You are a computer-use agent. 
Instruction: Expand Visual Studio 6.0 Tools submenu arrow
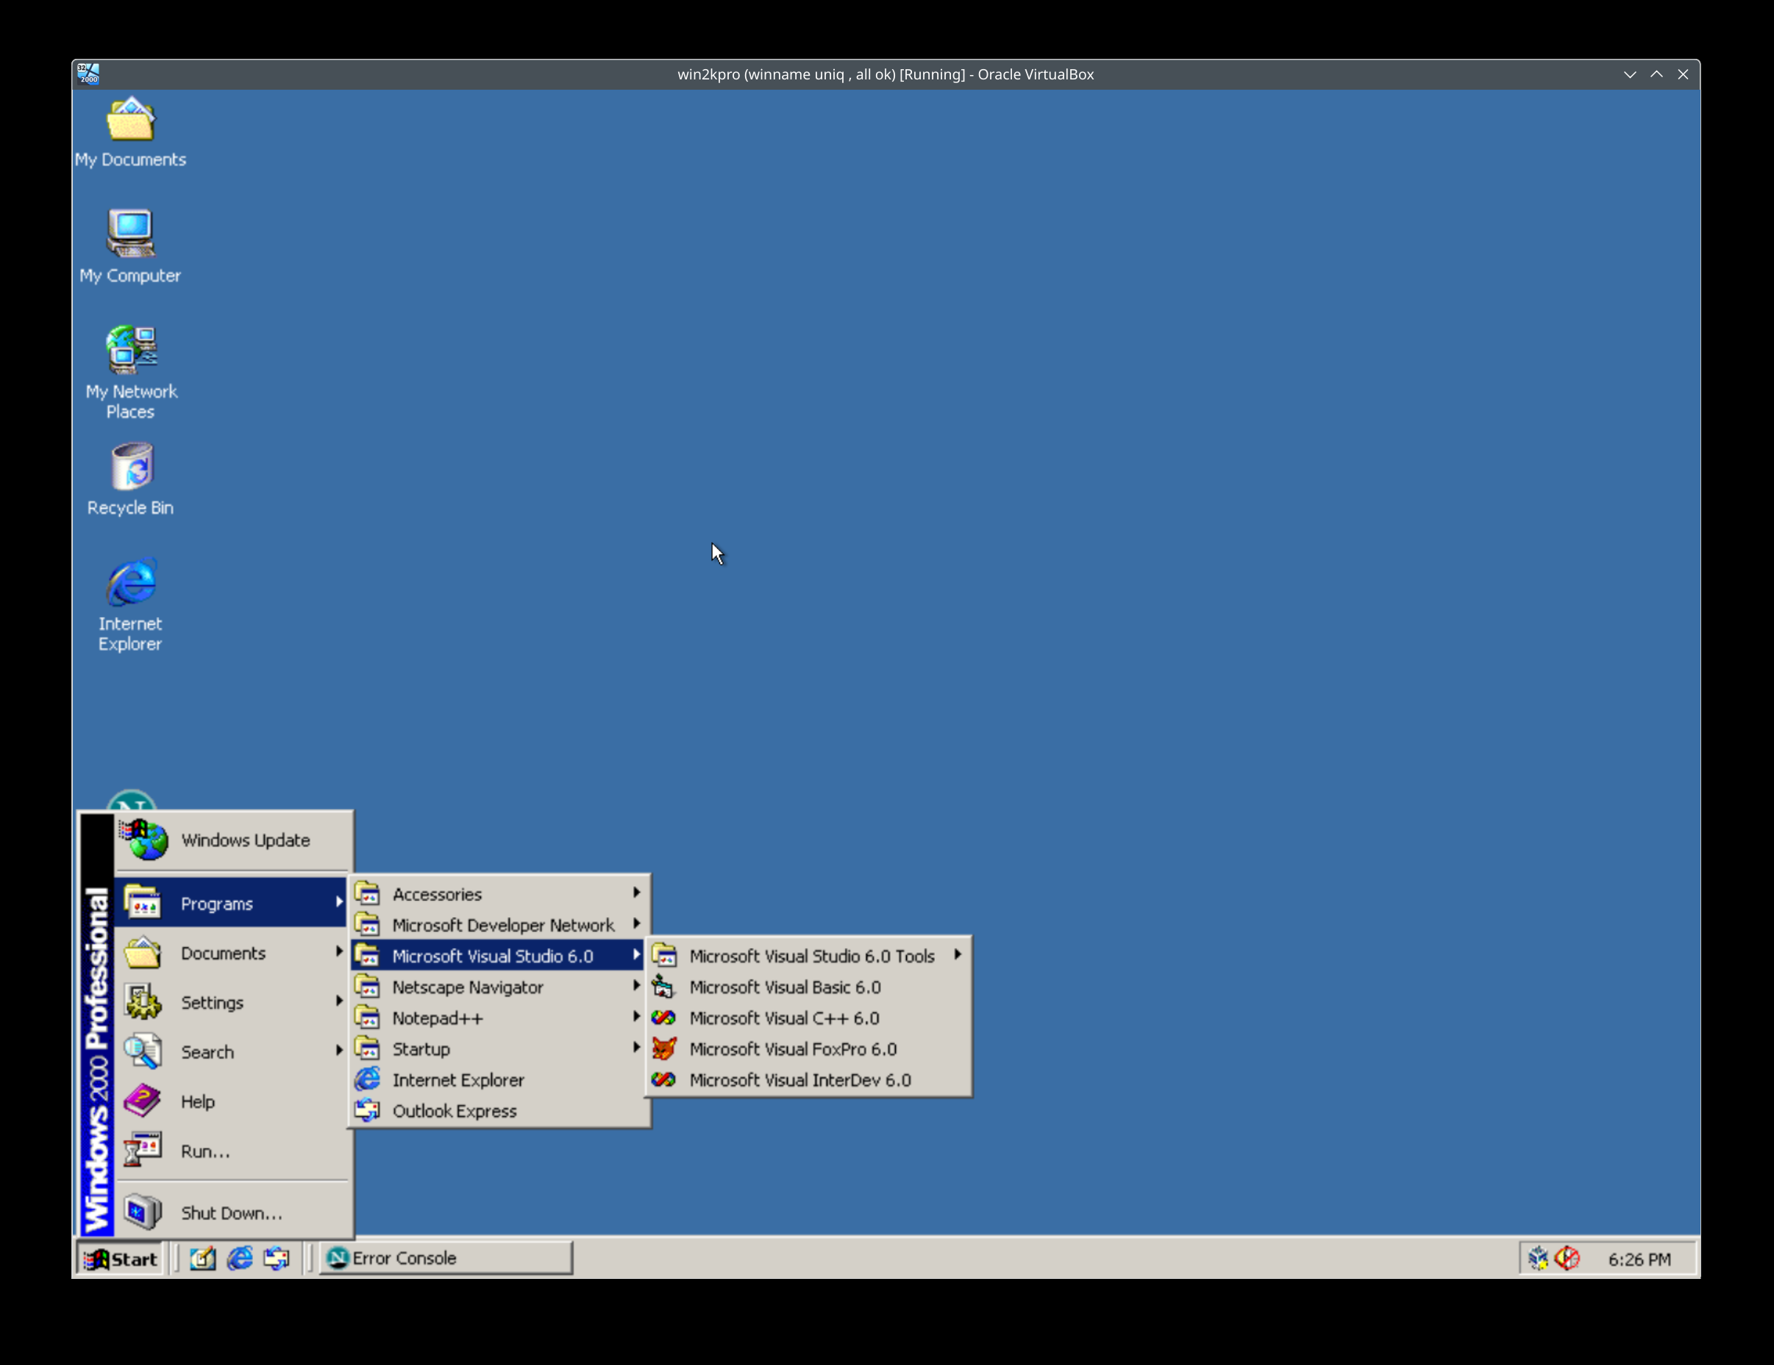(x=958, y=954)
